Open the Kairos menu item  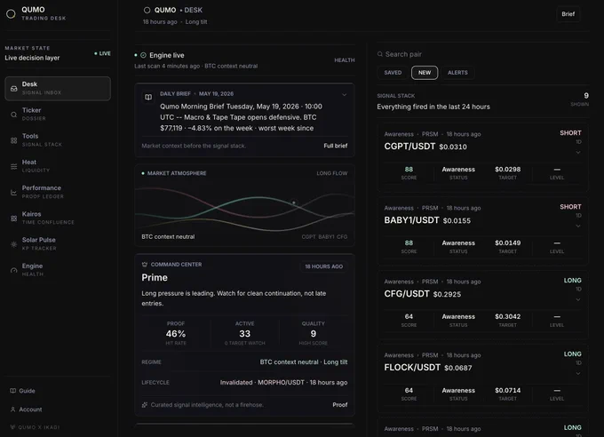58,218
